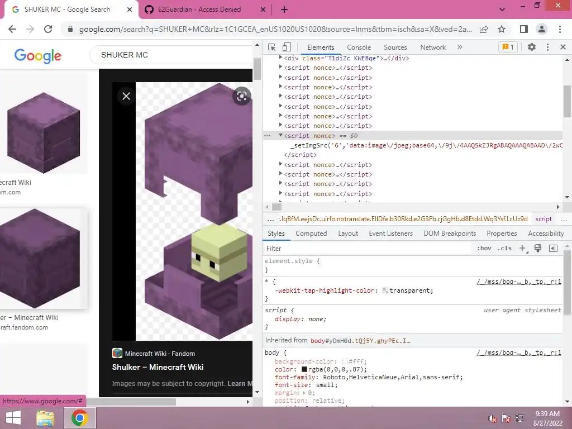572x429 pixels.
Task: Switch to E2Guardian - Access Denied tab
Action: 199,9
